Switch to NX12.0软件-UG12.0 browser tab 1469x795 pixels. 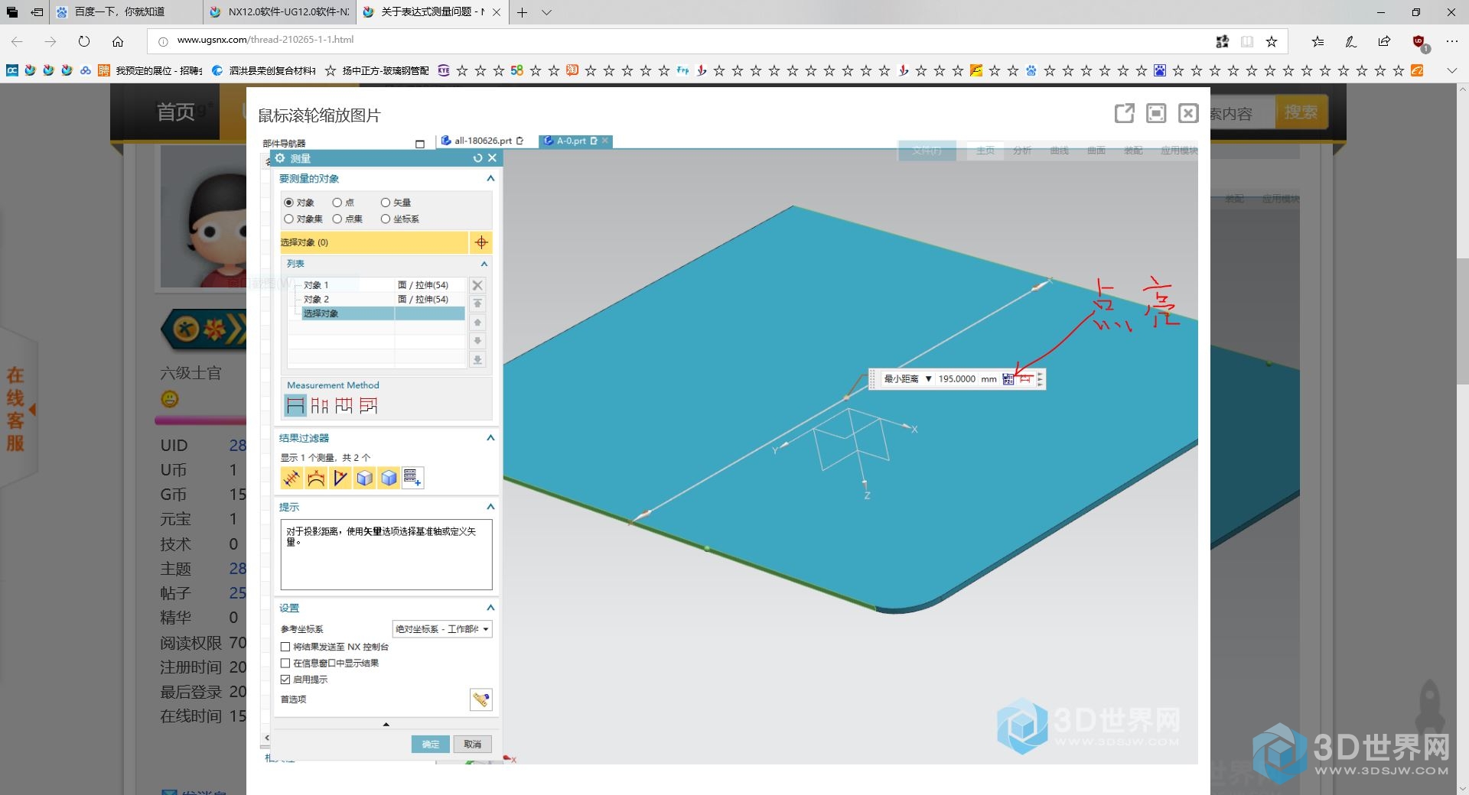280,12
